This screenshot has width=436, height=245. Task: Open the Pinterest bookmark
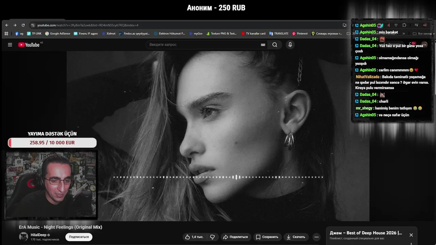(300, 34)
